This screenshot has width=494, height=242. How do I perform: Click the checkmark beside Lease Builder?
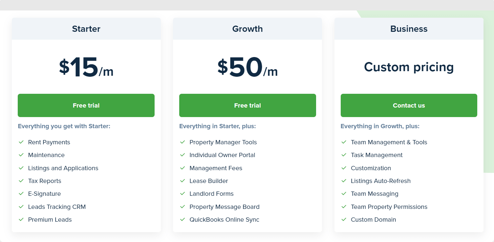pos(183,181)
